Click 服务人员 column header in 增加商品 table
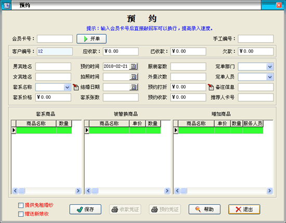The height and width of the screenshot is (223, 286). click(x=253, y=123)
